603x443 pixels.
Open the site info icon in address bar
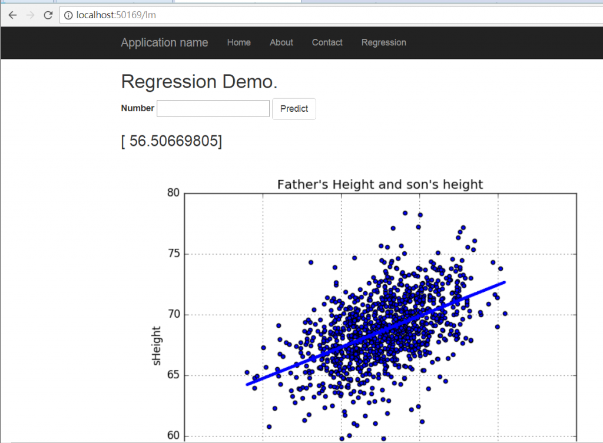(68, 15)
